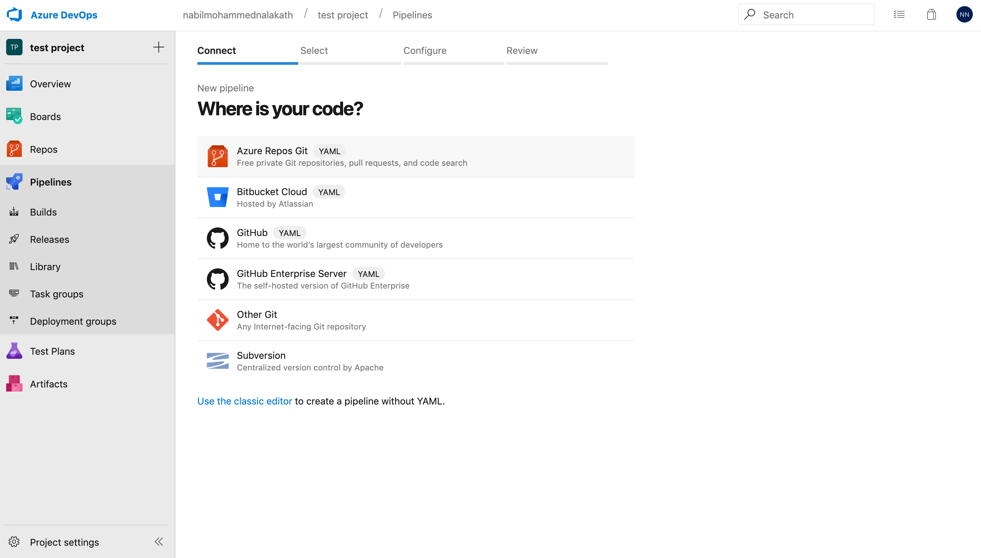Image resolution: width=981 pixels, height=558 pixels.
Task: Click 'Hosted by Atlassian' description text
Action: (x=274, y=204)
